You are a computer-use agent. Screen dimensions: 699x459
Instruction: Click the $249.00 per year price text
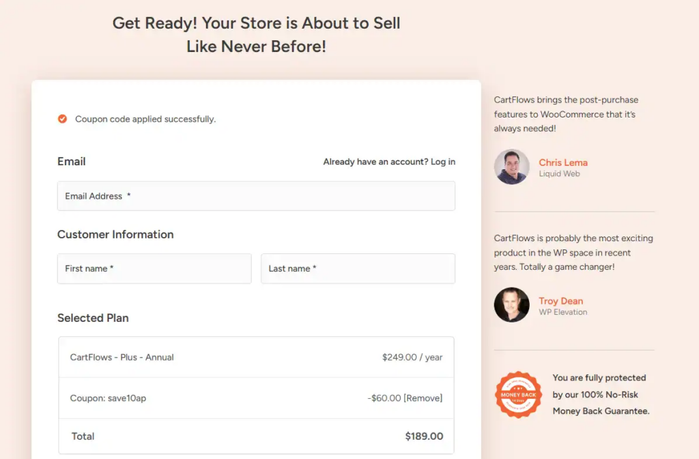click(x=412, y=357)
